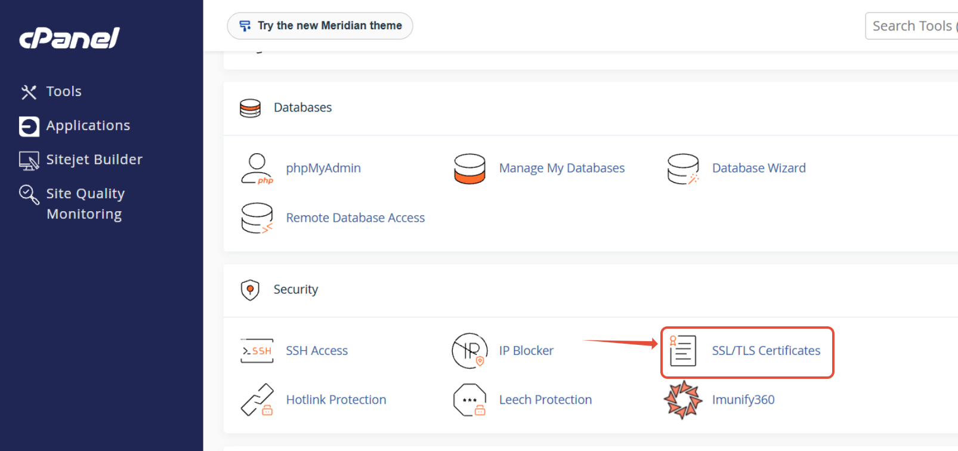Collapse the Security section header
Screen dimensions: 958x451
[x=591, y=290]
